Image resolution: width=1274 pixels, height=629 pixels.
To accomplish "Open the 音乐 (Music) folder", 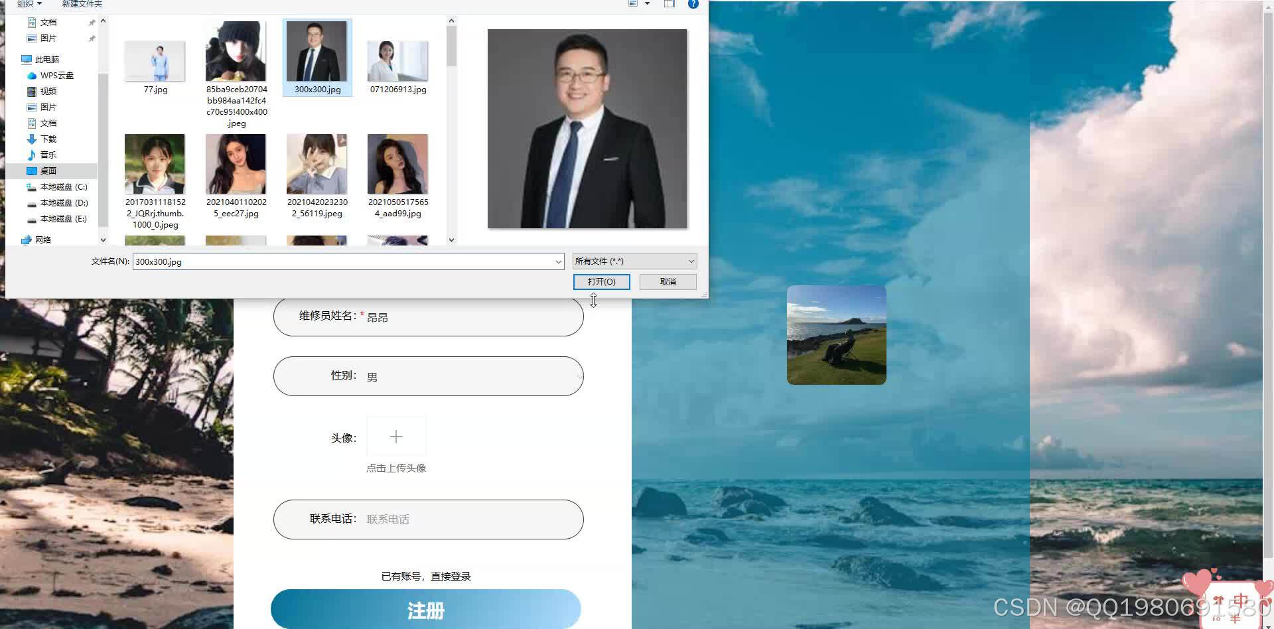I will tap(48, 155).
